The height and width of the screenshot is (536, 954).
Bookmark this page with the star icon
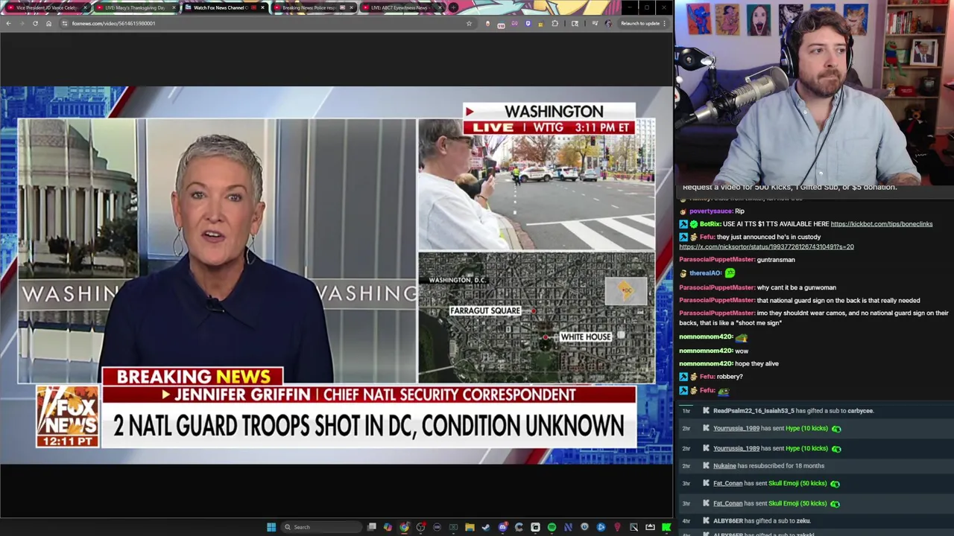(469, 23)
